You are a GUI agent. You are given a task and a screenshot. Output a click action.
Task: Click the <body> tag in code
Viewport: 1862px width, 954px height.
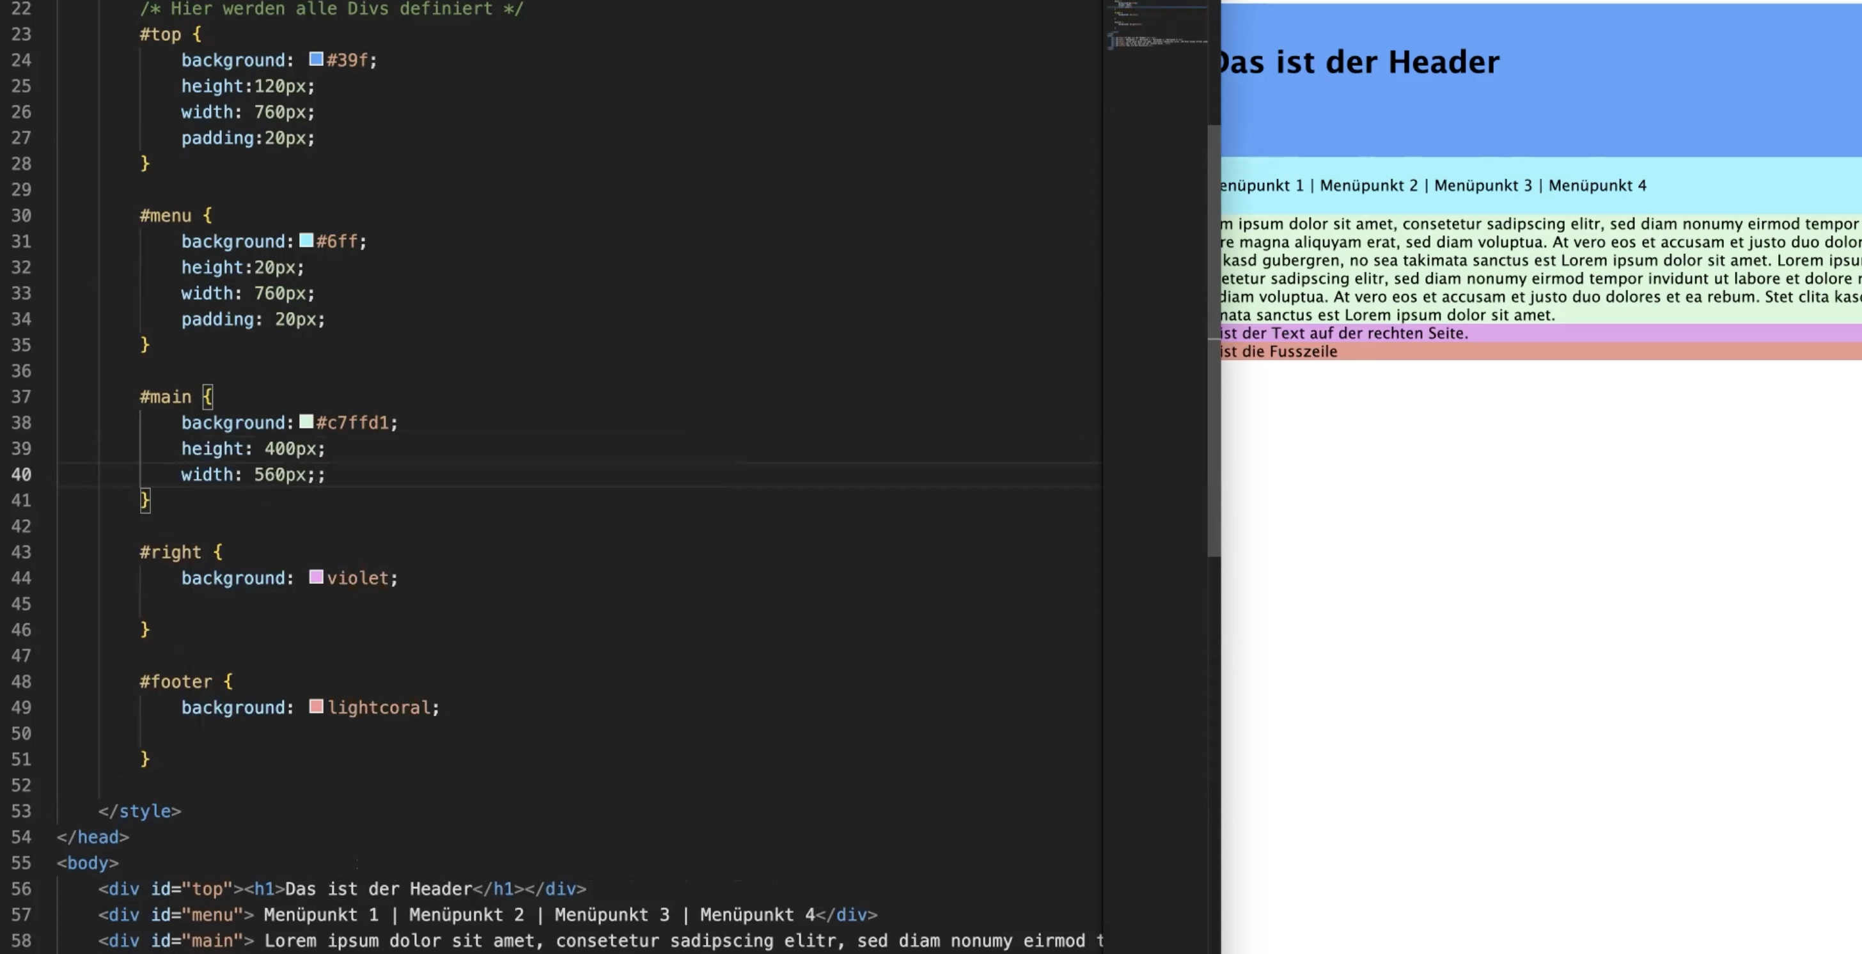pos(88,863)
